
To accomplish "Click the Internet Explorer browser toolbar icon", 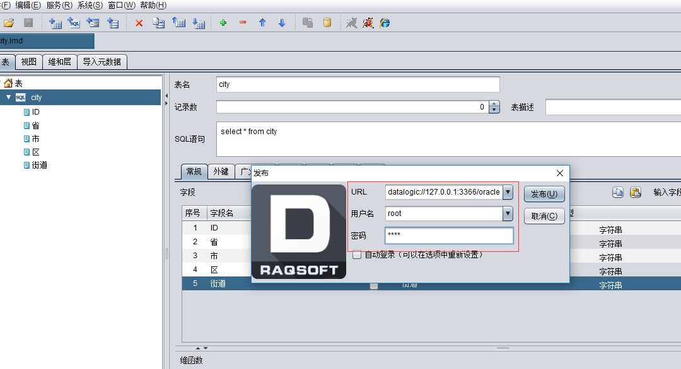I will (385, 23).
